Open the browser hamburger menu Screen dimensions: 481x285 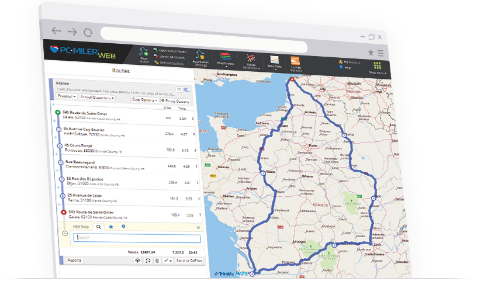tap(380, 53)
